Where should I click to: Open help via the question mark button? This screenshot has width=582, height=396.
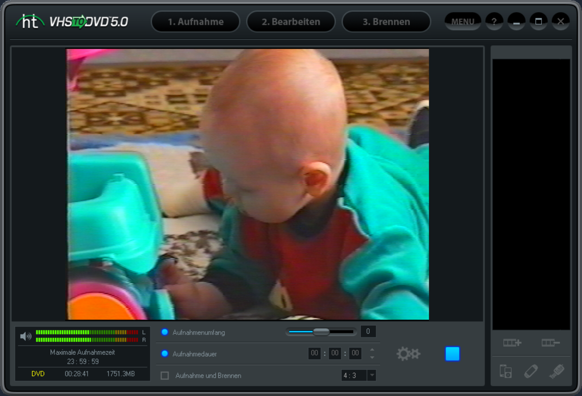tap(494, 21)
